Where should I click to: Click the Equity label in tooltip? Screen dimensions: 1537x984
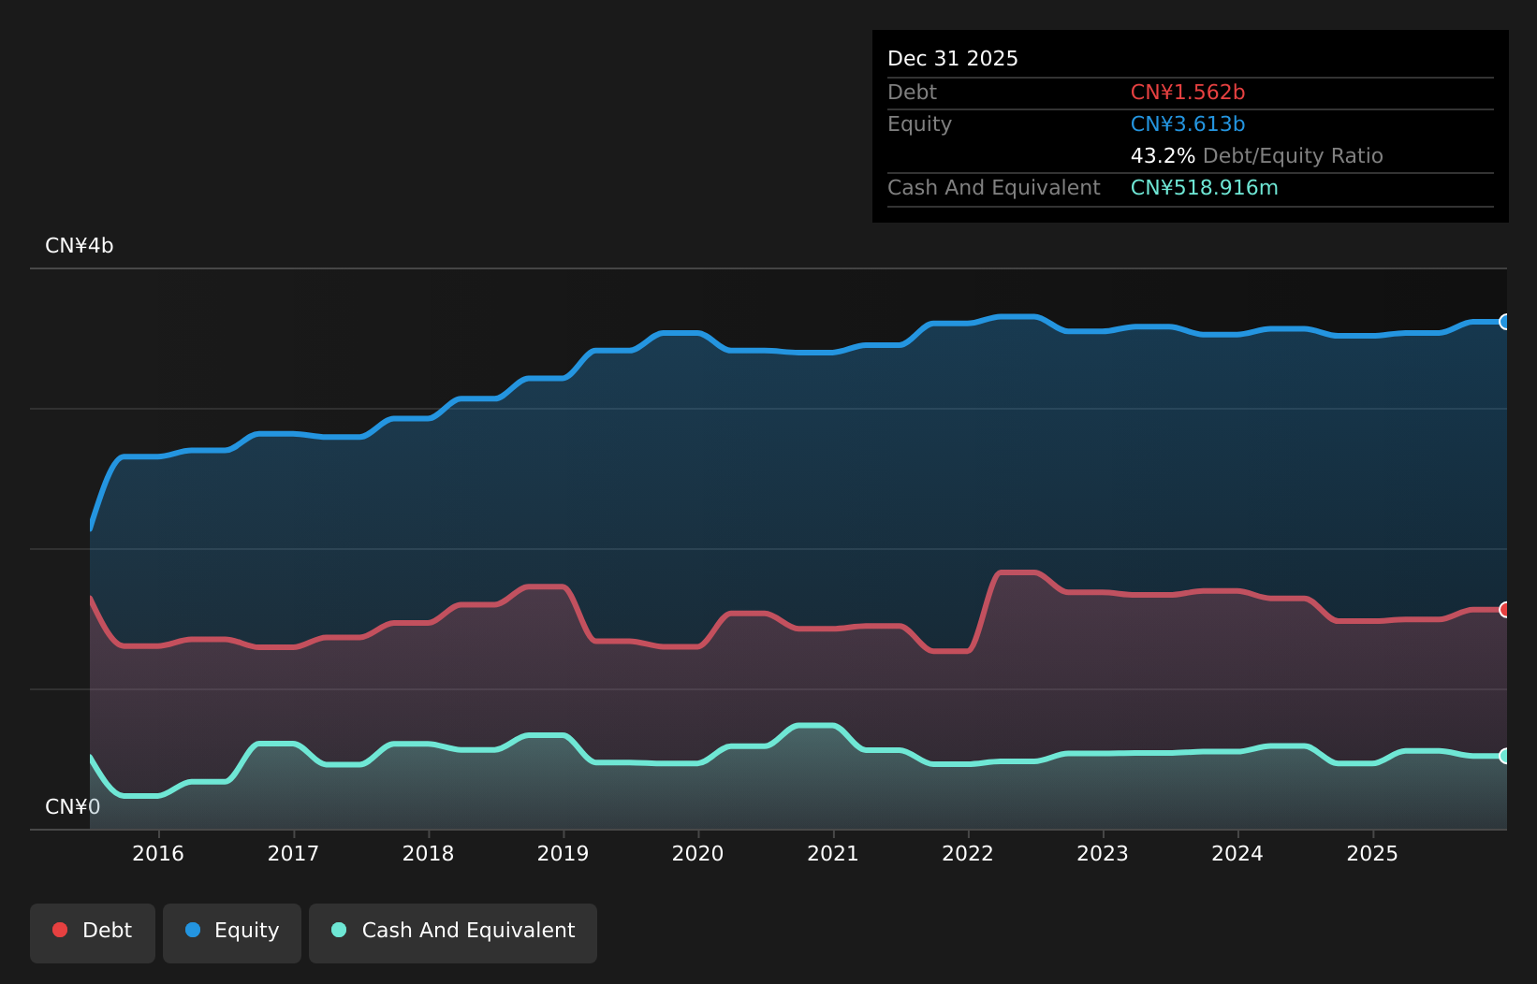click(919, 124)
